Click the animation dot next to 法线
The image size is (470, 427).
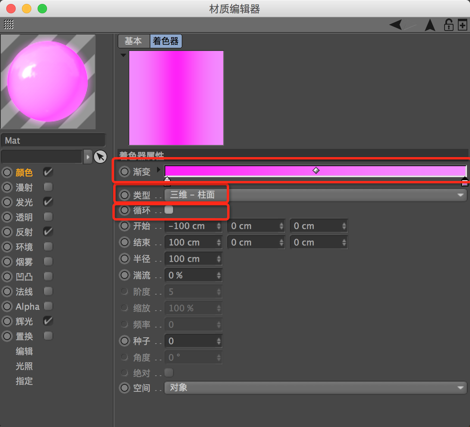coord(7,291)
